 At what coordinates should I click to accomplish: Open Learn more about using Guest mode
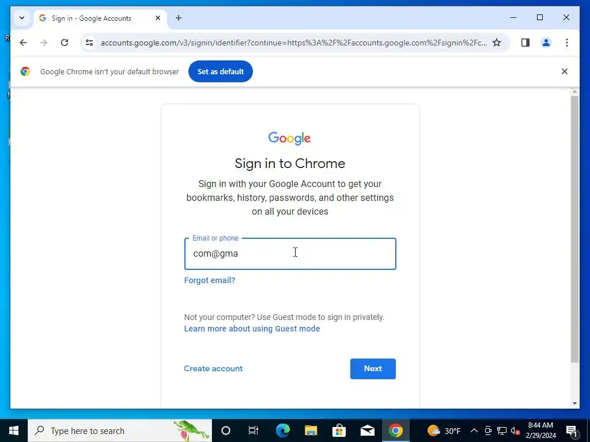[x=252, y=329]
